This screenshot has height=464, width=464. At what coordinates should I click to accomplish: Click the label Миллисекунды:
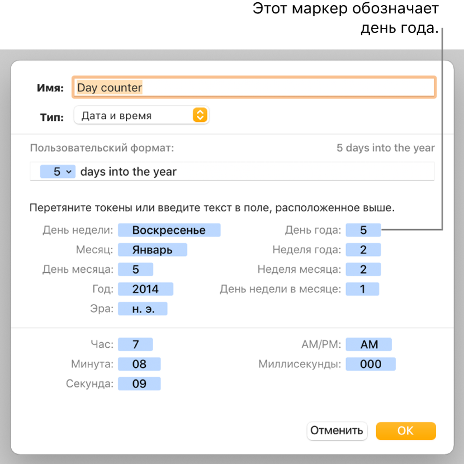tap(300, 364)
